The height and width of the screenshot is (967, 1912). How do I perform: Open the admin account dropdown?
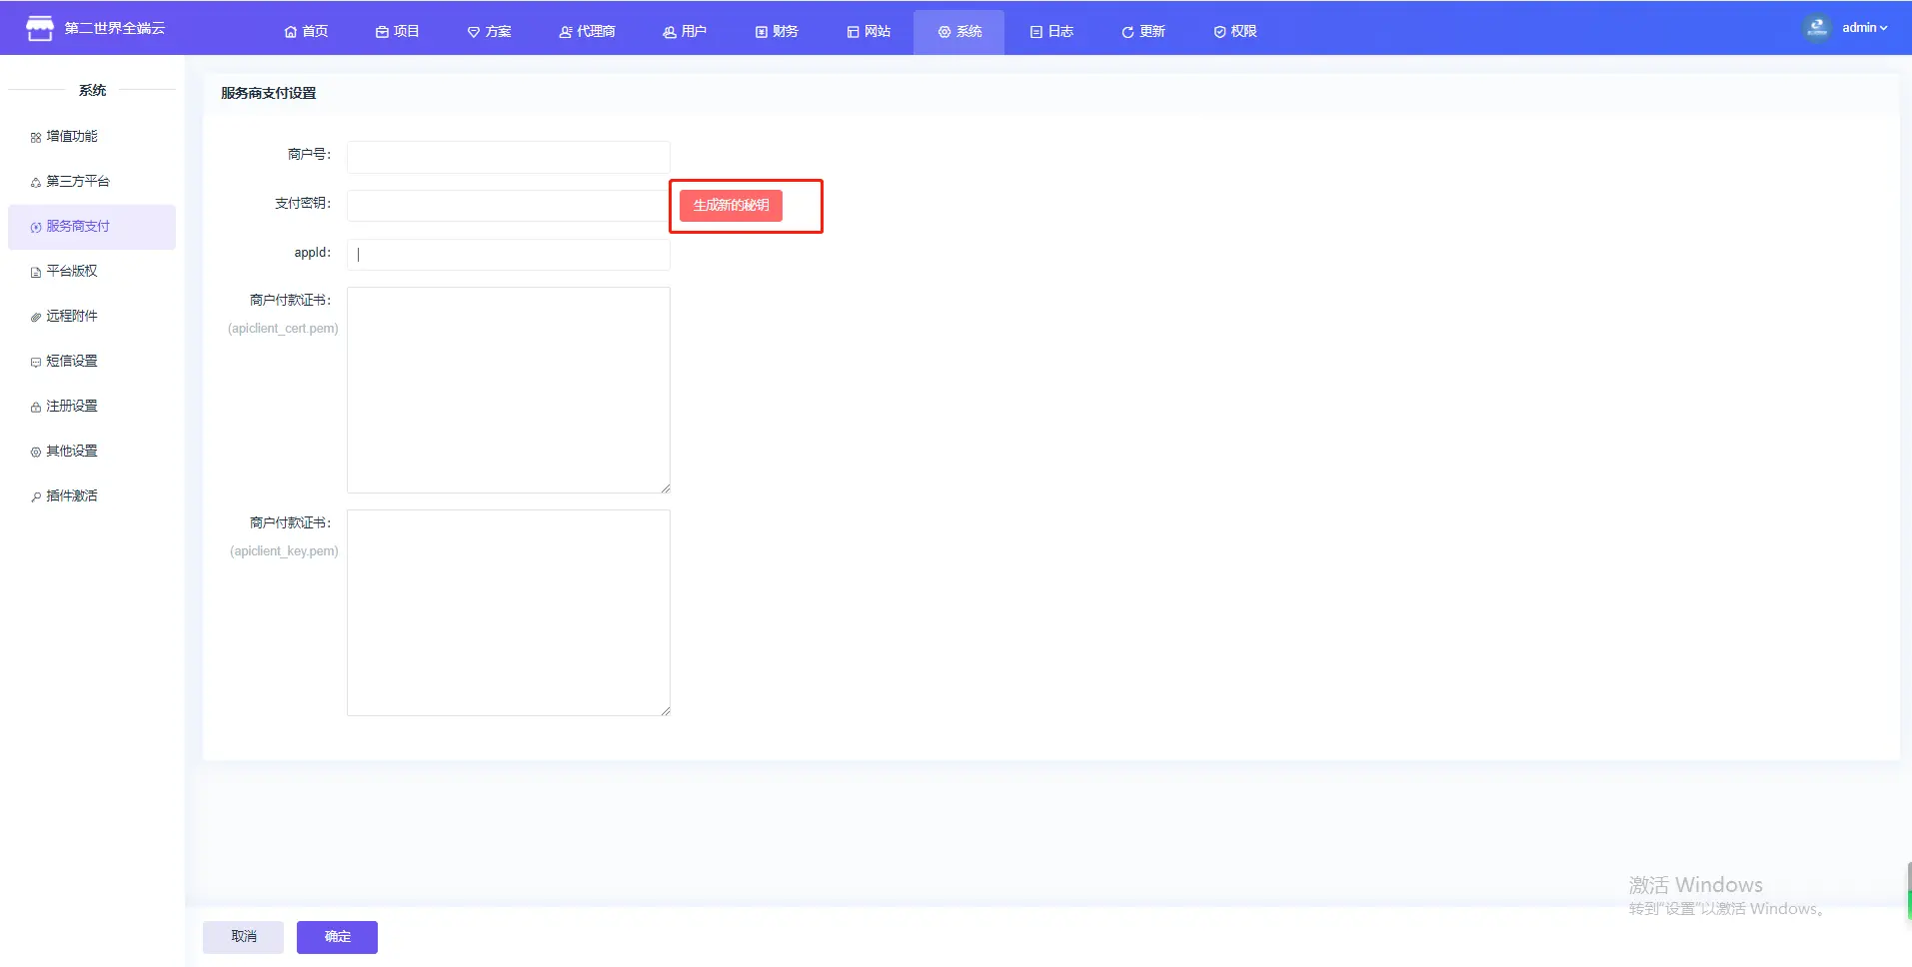1864,28
